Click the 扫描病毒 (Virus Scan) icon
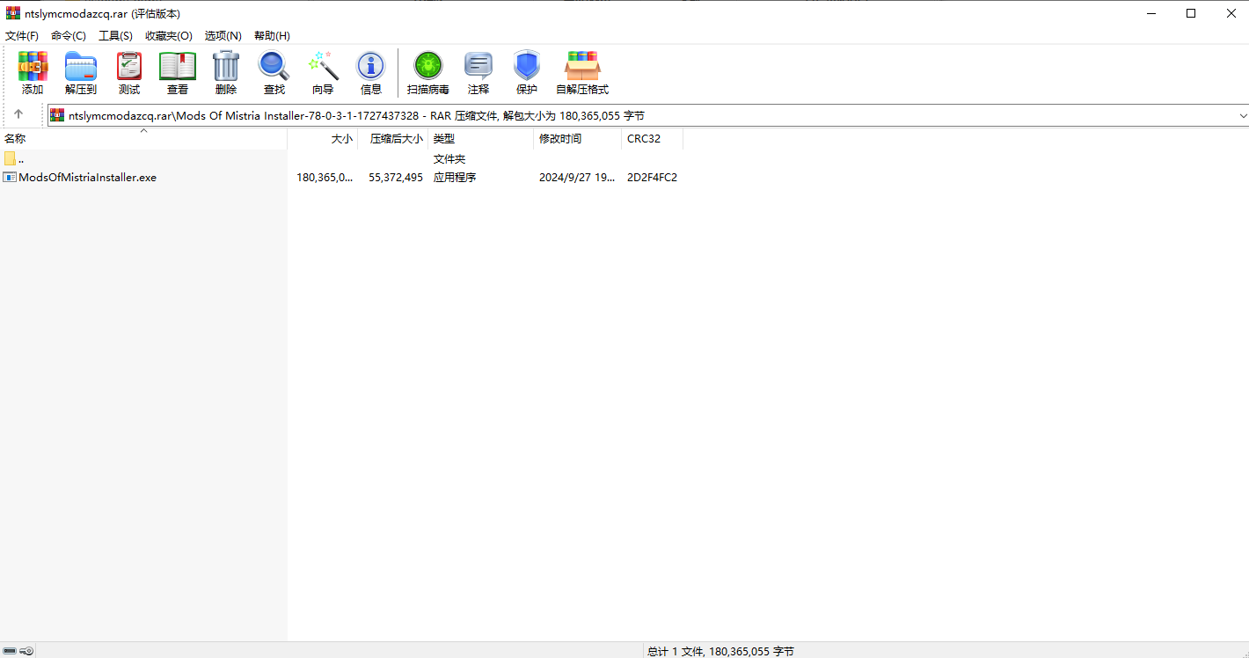 coord(428,66)
